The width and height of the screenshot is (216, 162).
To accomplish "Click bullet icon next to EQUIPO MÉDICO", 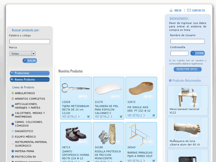I will [13, 137].
